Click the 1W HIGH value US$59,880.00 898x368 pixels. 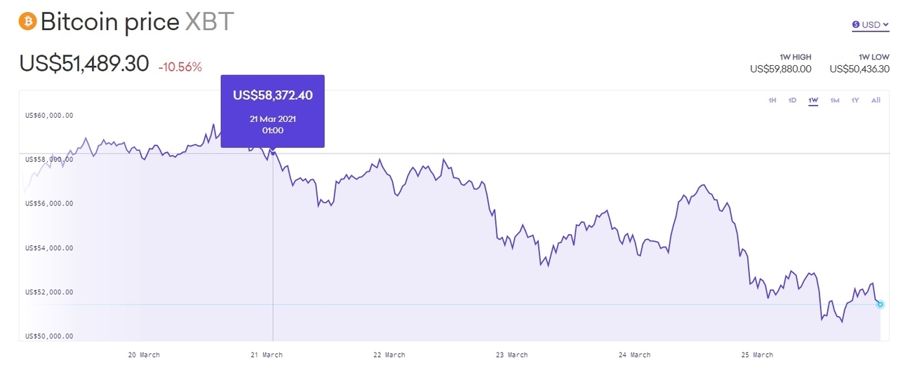point(780,69)
